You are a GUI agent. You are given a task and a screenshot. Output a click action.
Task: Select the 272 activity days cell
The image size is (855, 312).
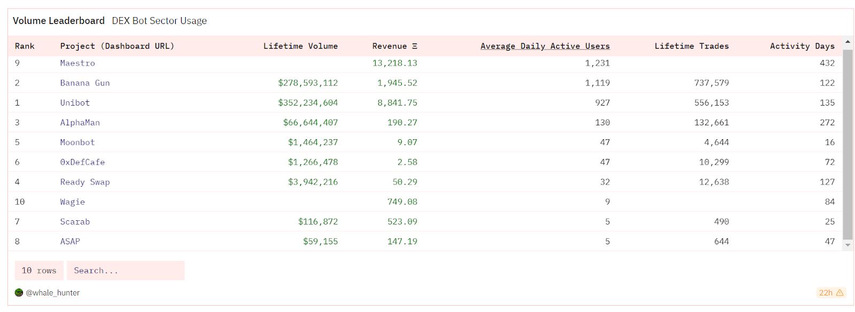pos(827,122)
